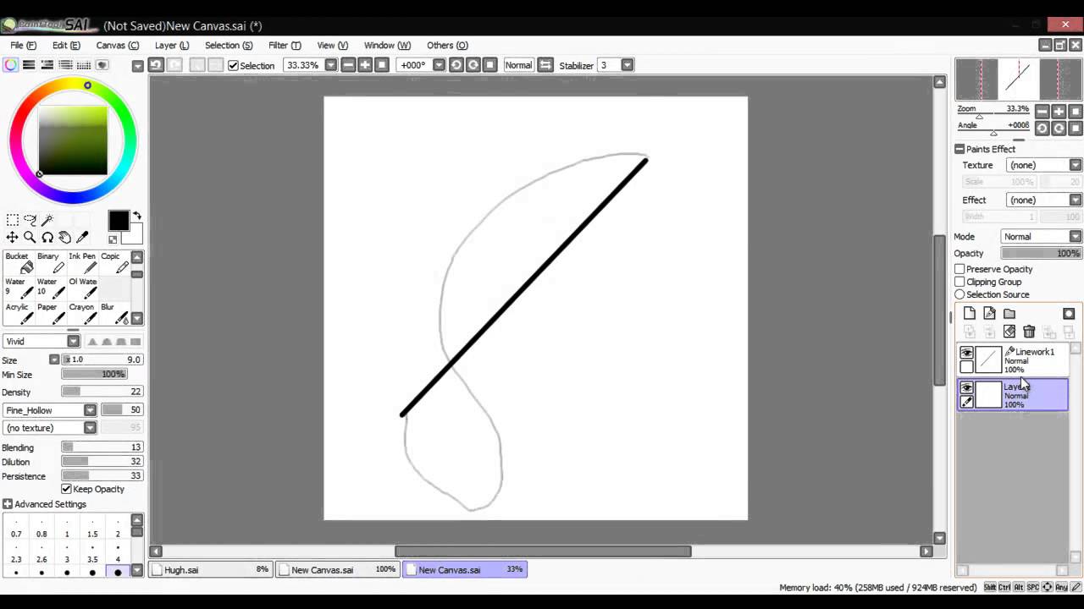The image size is (1084, 609).
Task: Open the Vivid blending dropdown
Action: (x=74, y=341)
